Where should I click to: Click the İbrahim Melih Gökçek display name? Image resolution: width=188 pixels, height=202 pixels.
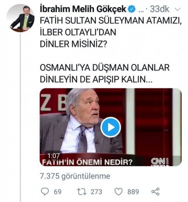tap(83, 9)
